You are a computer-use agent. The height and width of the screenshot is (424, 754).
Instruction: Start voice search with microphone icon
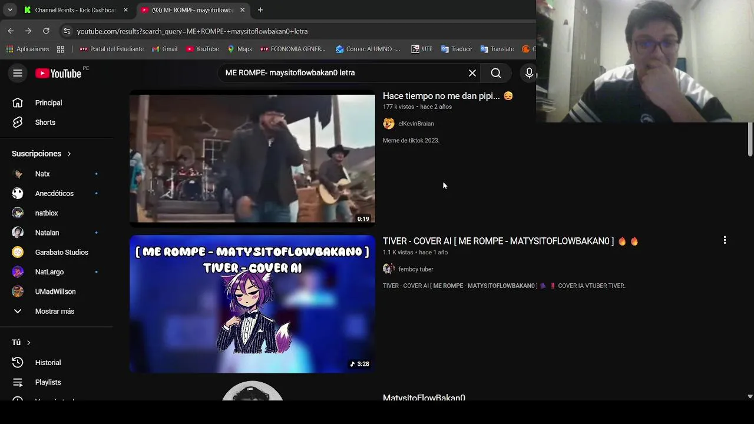tap(529, 73)
